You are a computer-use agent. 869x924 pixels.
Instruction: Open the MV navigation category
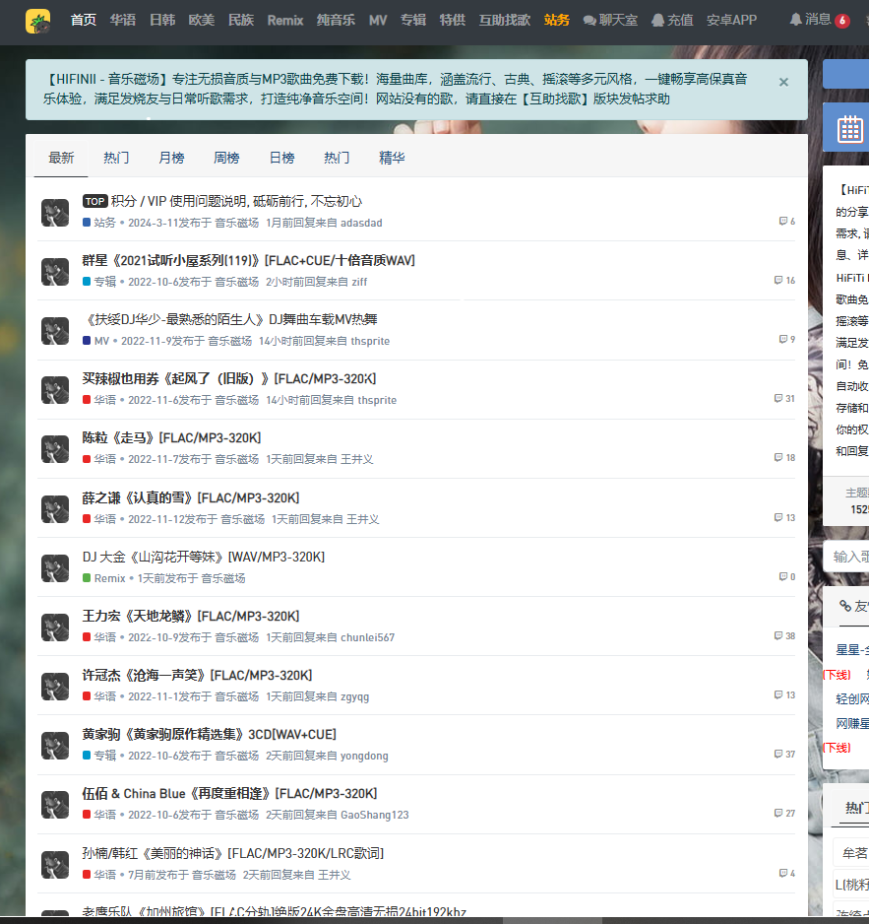[x=378, y=20]
